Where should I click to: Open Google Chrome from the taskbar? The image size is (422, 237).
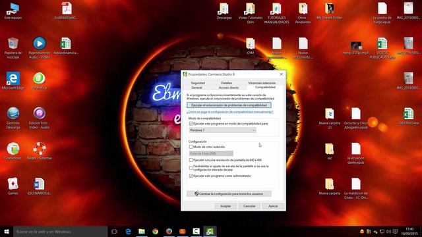[x=156, y=231]
